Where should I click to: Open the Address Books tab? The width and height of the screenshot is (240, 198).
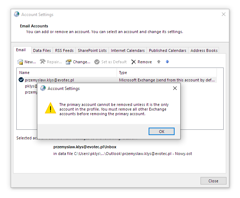coord(204,50)
